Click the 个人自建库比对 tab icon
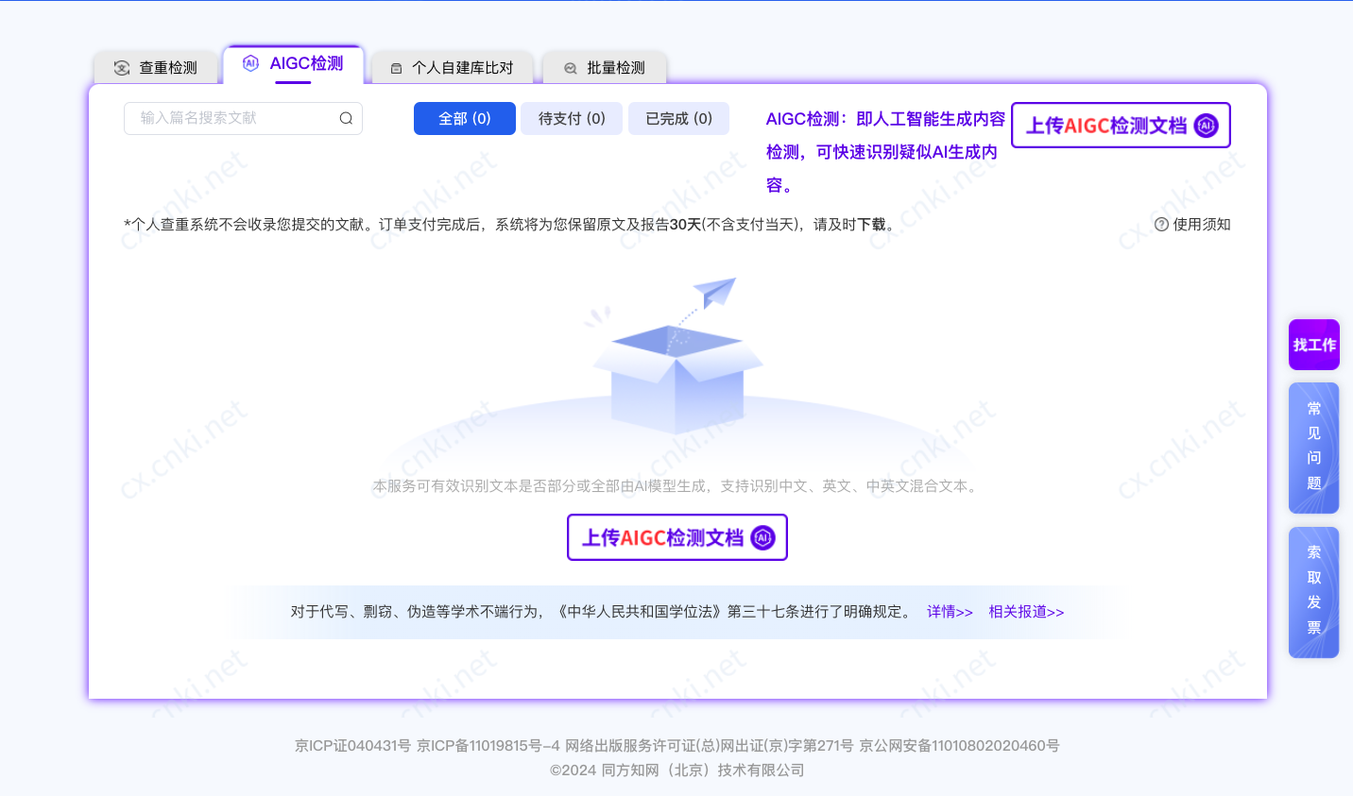 coord(397,68)
